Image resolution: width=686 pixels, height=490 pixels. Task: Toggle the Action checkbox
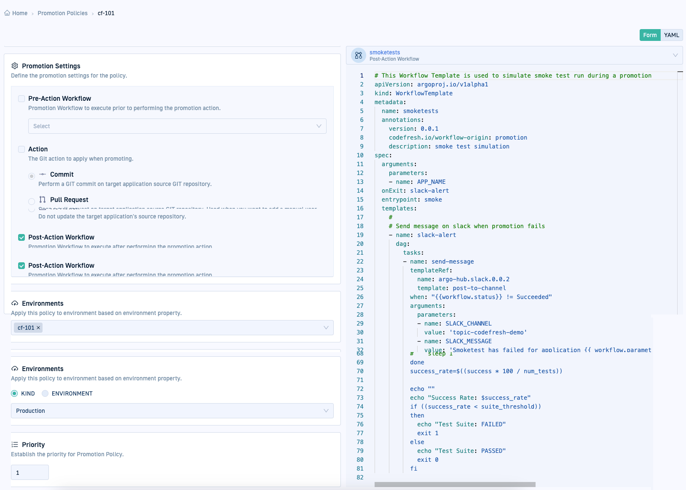click(21, 149)
